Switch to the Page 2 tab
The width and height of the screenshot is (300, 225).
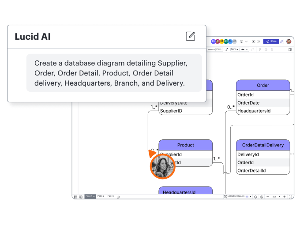101,196
